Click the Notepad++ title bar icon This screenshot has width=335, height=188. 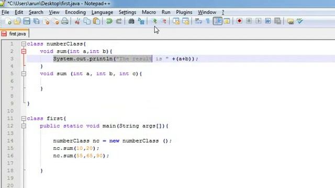coord(3,4)
